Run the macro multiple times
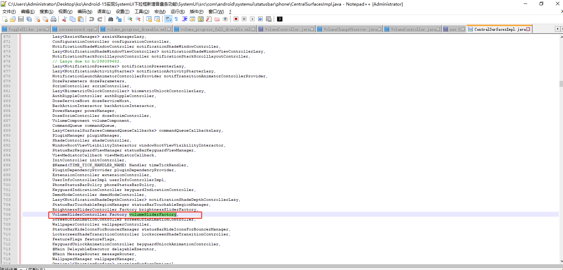Viewport: 563px width, 270px height. tap(260, 19)
